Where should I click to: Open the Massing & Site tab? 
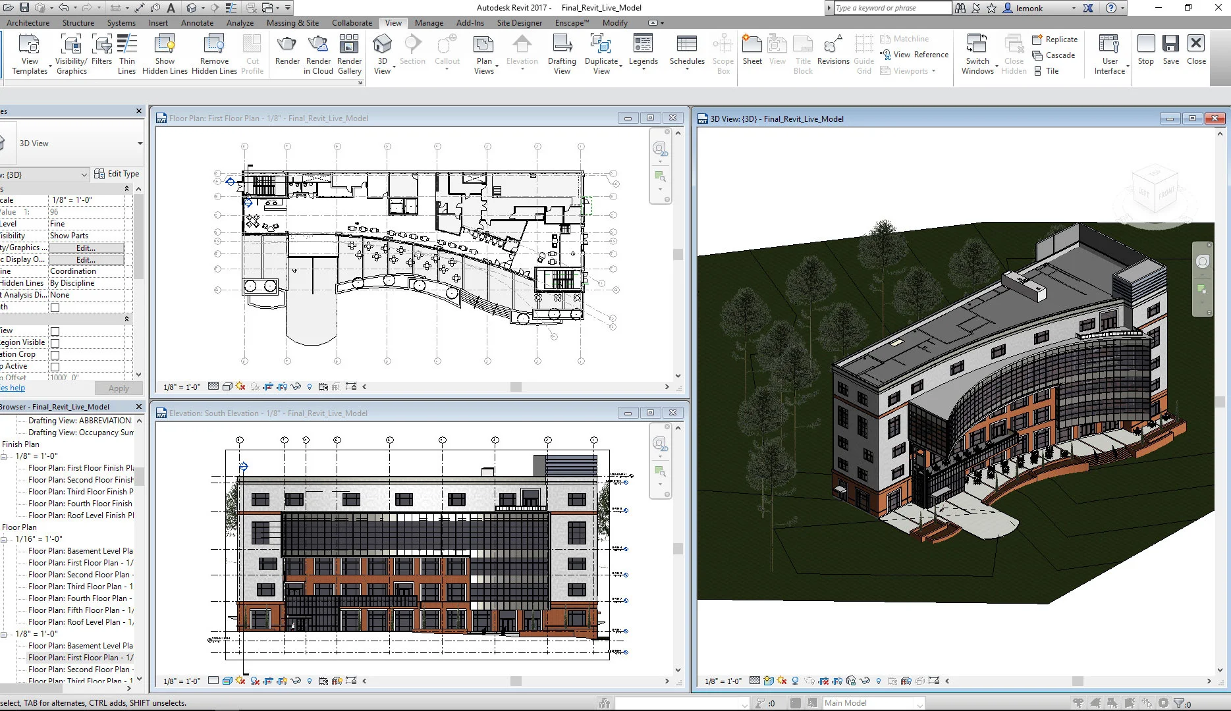pyautogui.click(x=292, y=22)
